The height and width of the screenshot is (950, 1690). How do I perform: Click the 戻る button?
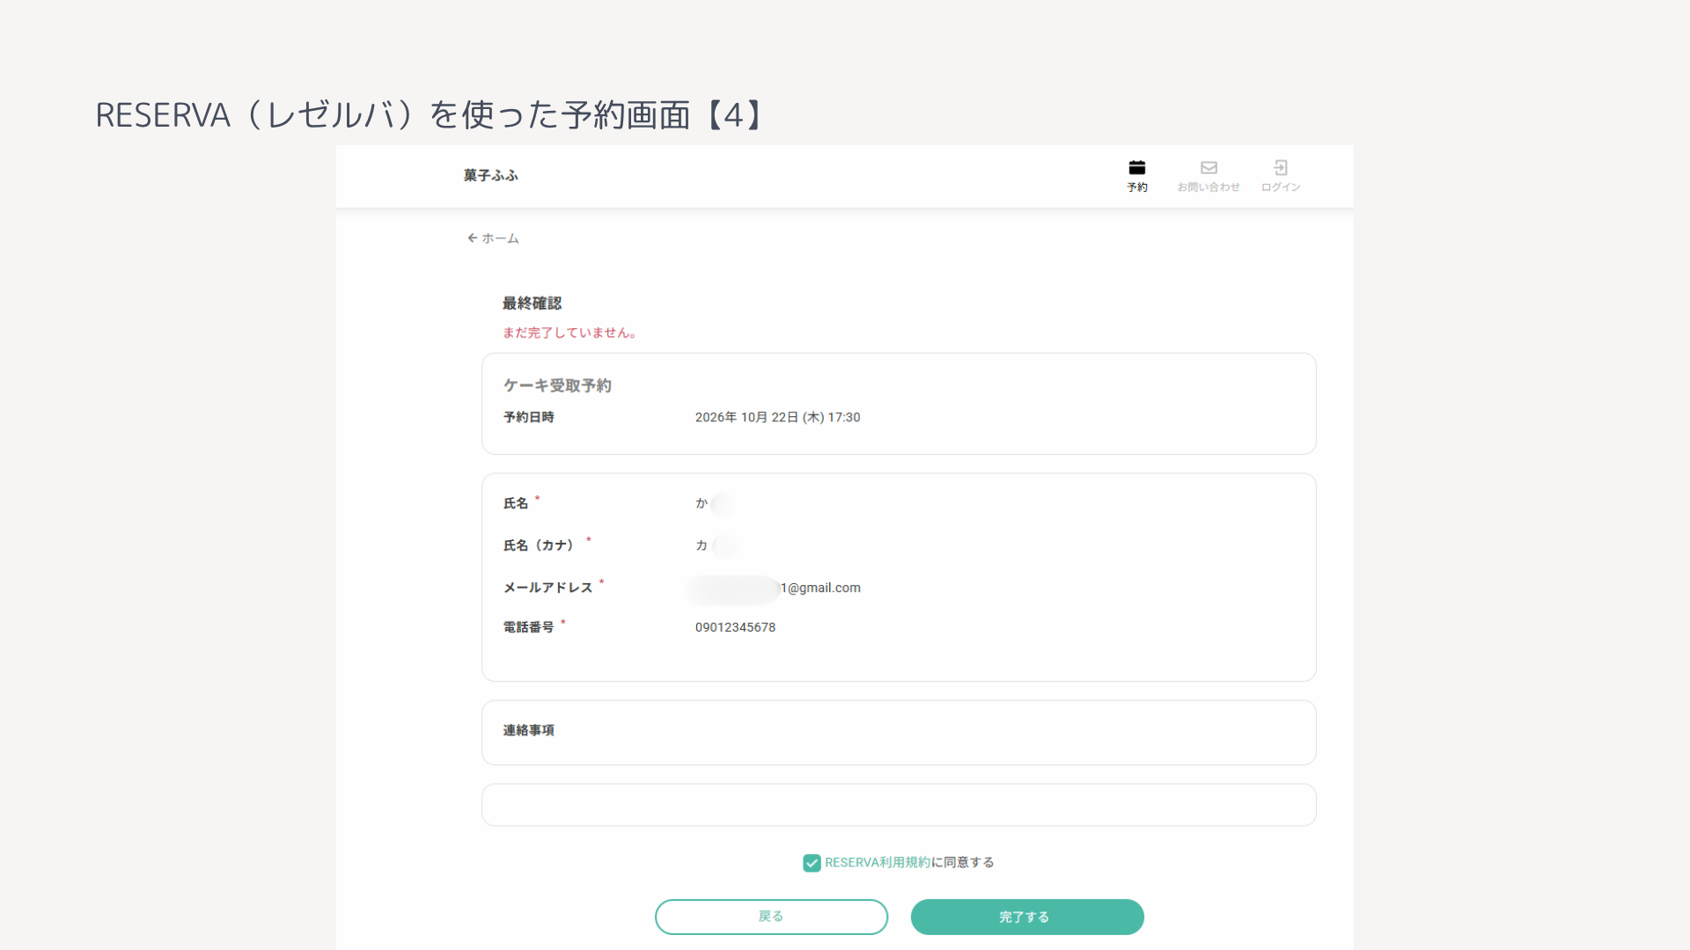pyautogui.click(x=771, y=917)
